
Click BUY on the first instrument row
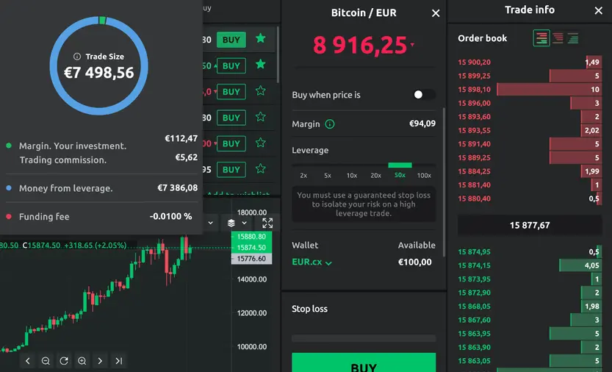coord(231,40)
